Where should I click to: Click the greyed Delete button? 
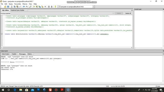click(119, 13)
